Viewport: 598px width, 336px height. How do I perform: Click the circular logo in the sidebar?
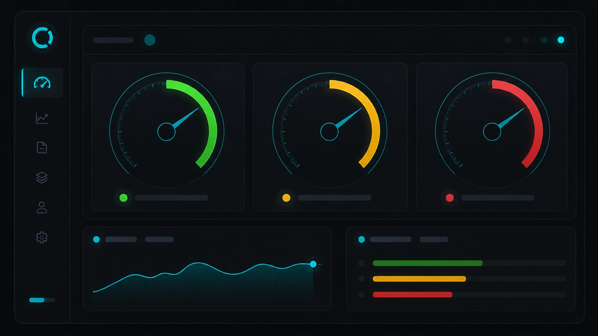(42, 37)
